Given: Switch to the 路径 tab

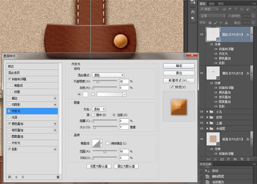Looking at the screenshot, I should [221, 4].
